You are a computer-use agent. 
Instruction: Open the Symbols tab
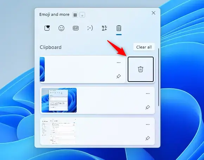click(104, 28)
